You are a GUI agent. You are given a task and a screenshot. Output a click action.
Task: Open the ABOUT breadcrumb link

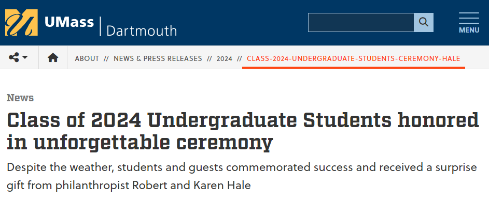[87, 58]
